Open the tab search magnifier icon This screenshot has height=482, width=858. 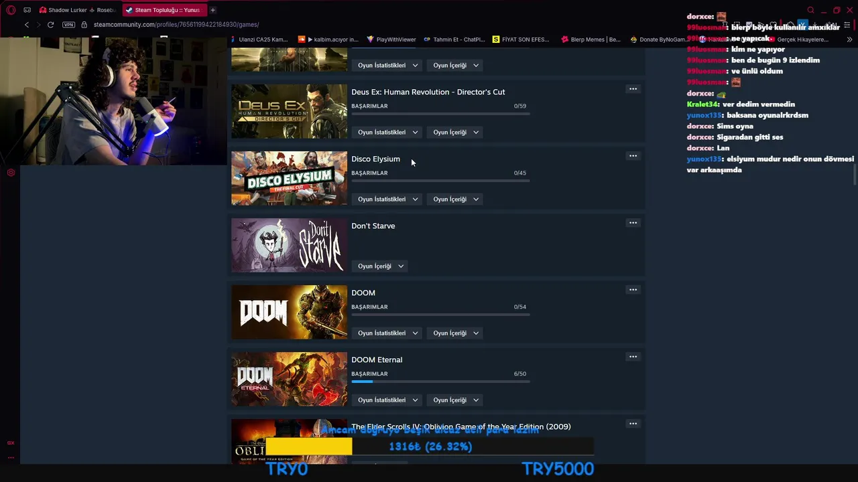(x=810, y=10)
